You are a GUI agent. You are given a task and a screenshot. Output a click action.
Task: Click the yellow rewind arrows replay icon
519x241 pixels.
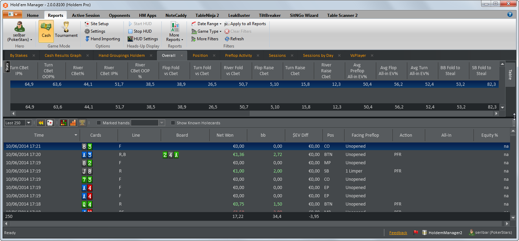click(x=41, y=123)
